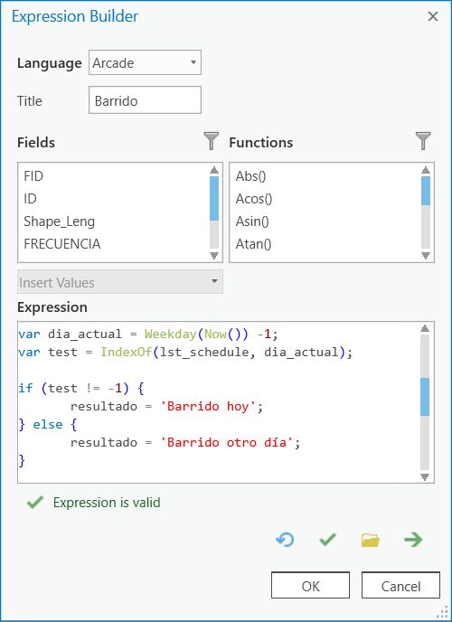Click the OK button
The height and width of the screenshot is (622, 452).
[x=310, y=585]
